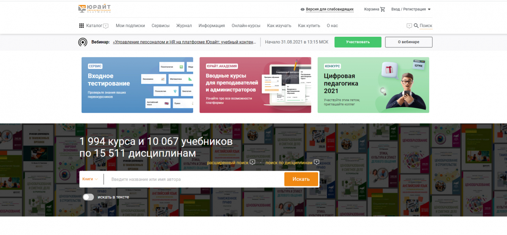Click the расширенный поиск link
The height and width of the screenshot is (235, 507).
[x=228, y=163]
